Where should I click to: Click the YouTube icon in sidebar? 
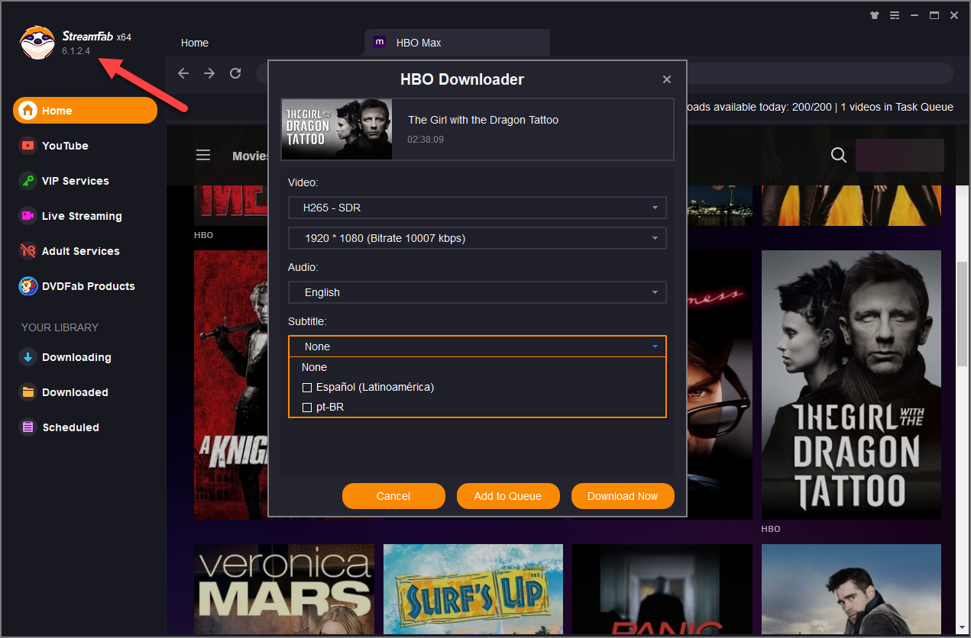click(x=28, y=146)
